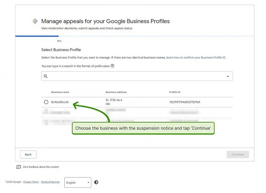The height and width of the screenshot is (193, 266).
Task: Open the Privacy Policy link
Action: pyautogui.click(x=31, y=182)
